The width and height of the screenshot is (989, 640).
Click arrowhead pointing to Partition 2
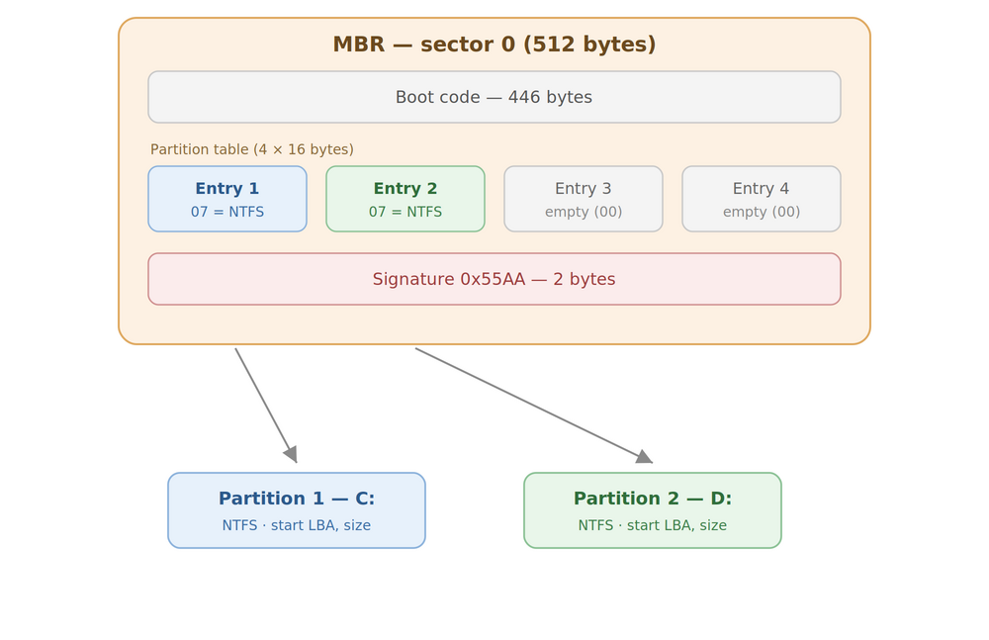[x=644, y=456]
